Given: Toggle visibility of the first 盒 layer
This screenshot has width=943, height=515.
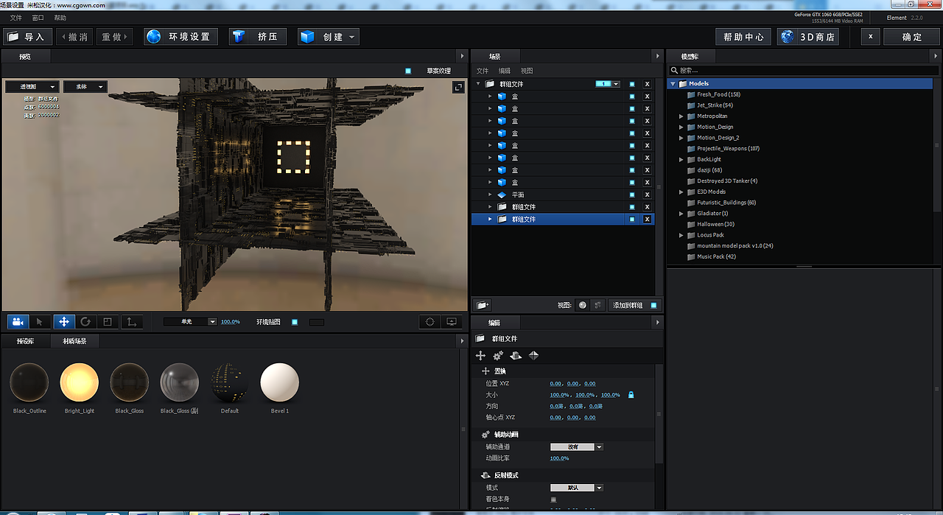Looking at the screenshot, I should tap(631, 96).
